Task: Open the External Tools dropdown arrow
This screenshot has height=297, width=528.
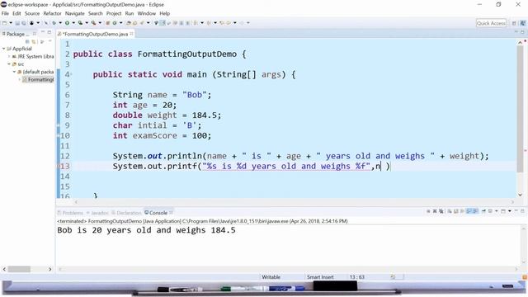Action: coord(100,23)
